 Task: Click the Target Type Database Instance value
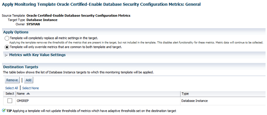(x=42, y=20)
